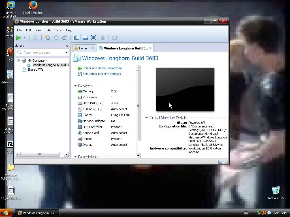Viewport: 290px width, 217px height.
Task: Select the Mozilla Firefox desktop icon
Action: [x=33, y=8]
